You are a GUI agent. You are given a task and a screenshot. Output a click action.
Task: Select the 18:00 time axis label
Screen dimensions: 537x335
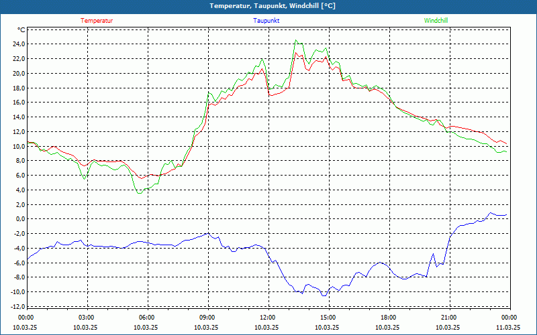tap(388, 318)
